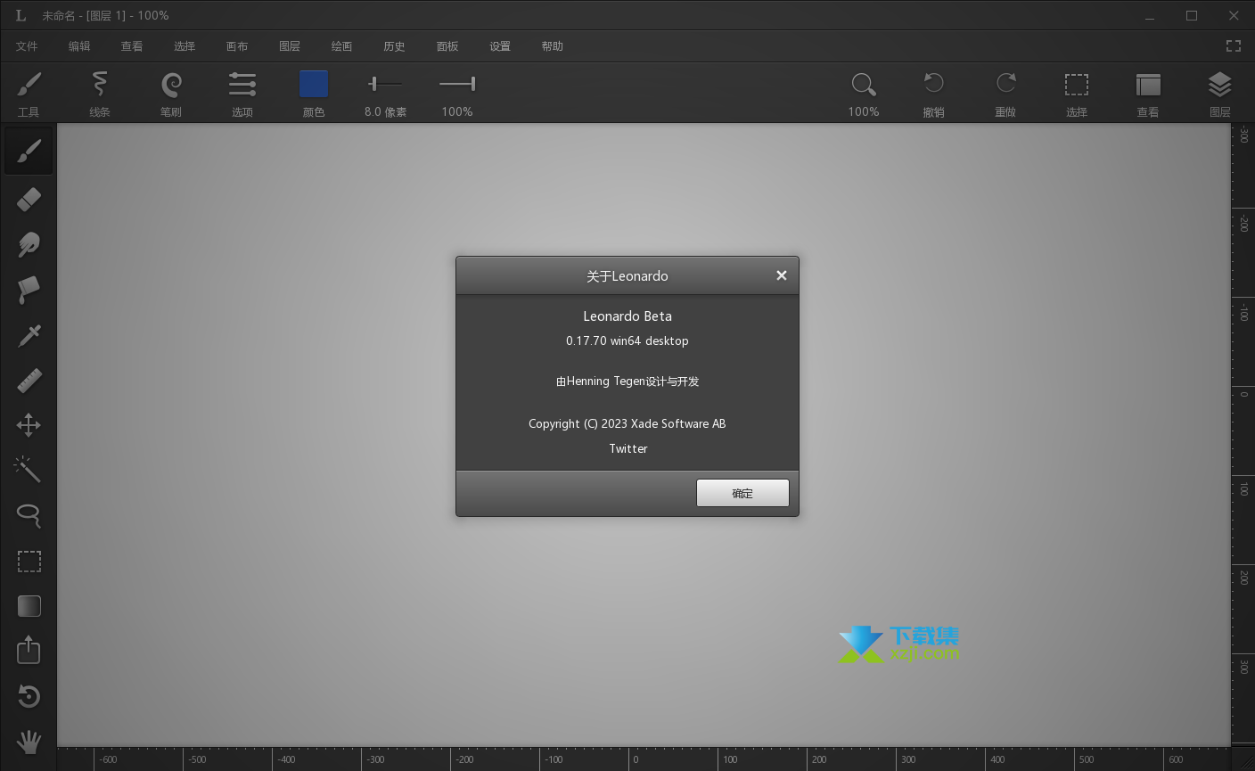Screen dimensions: 1255x771
Task: Adjust the 100% opacity slider
Action: (x=457, y=84)
